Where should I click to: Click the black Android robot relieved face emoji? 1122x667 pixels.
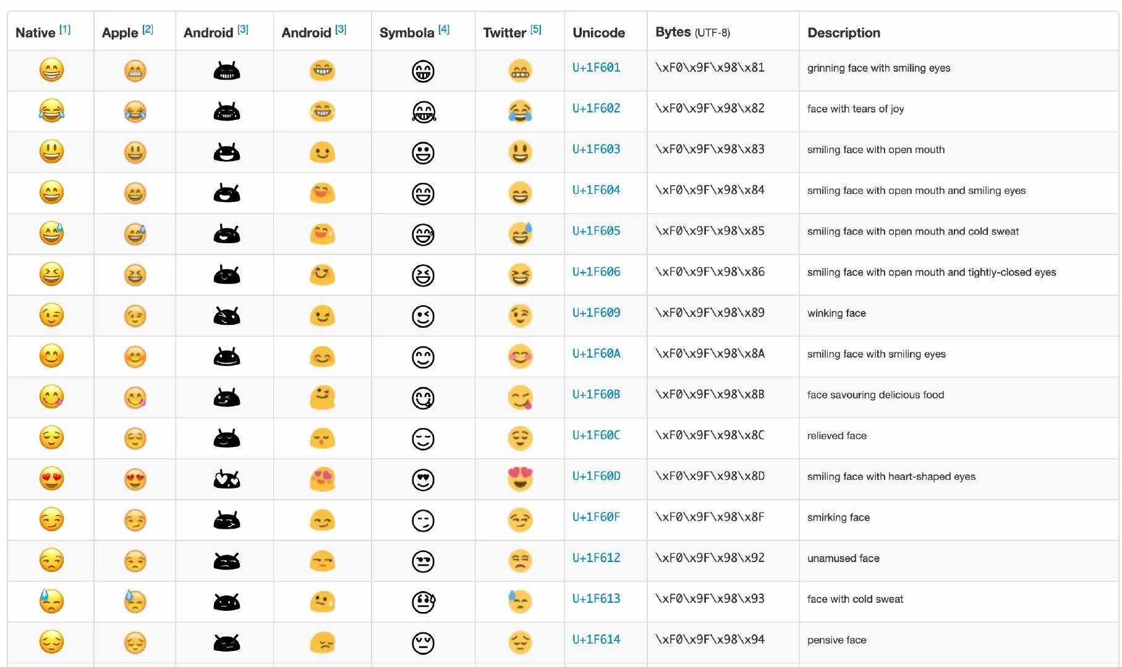[227, 438]
